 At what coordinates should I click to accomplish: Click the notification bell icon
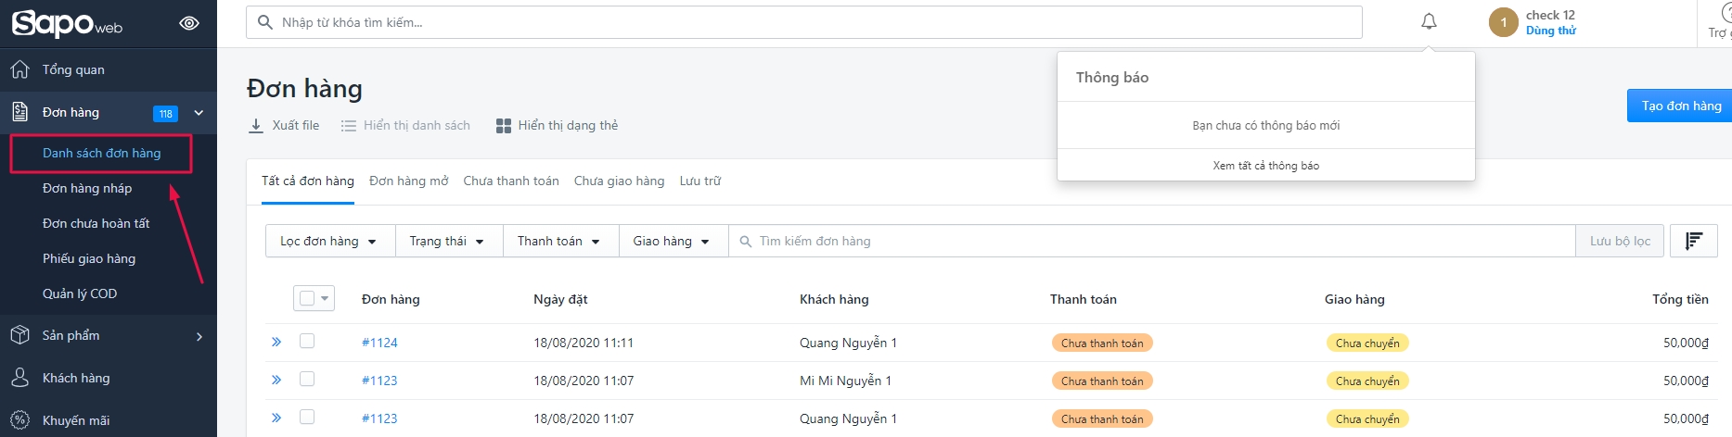coord(1429,21)
